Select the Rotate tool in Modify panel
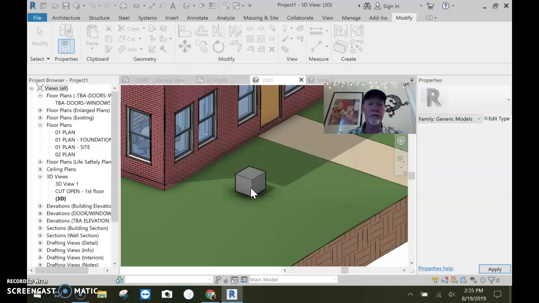539x303 pixels. (x=219, y=46)
